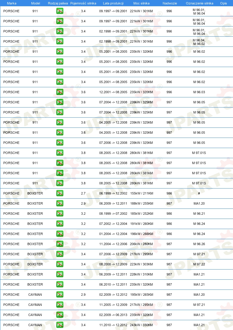Select production years '07.2006 -> 12.2008'
The height and width of the screenshot is (330, 233).
[113, 143]
